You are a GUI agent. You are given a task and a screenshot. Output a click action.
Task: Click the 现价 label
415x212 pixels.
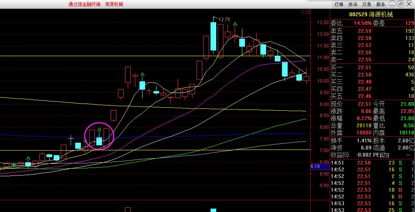pos(336,104)
